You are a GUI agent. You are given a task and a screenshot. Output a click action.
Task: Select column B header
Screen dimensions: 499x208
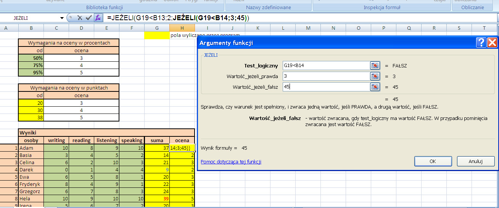[x=31, y=28]
